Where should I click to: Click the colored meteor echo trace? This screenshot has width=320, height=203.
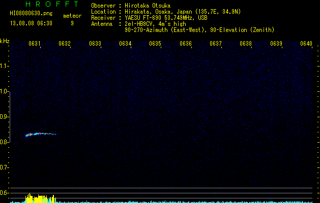click(x=41, y=134)
